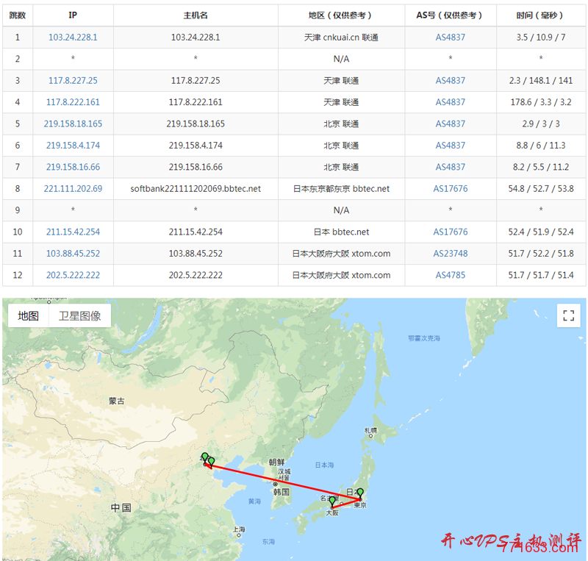
Task: Open the IP link 117.8.222.161
Action: click(73, 102)
